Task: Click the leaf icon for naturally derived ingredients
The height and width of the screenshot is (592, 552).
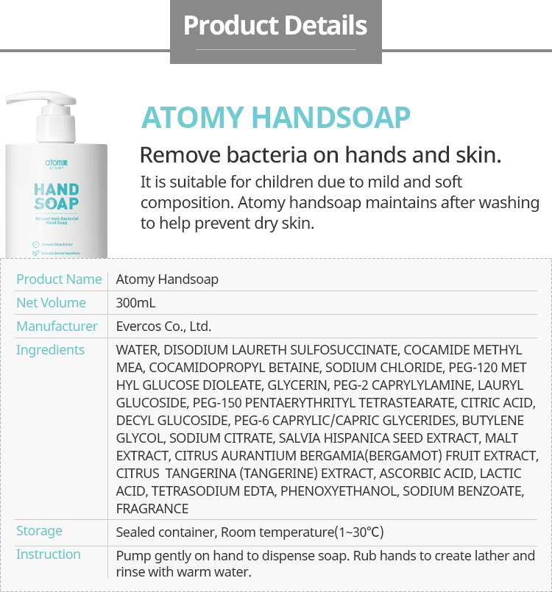Action: point(36,253)
